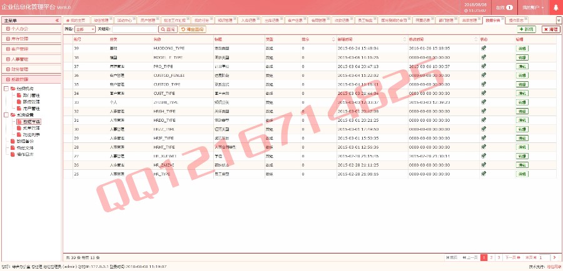Screen dimensions: 563x271
Task: Click the green 新增 add button
Action: [x=526, y=29]
